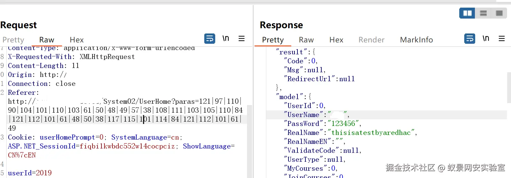Image resolution: width=511 pixels, height=178 pixels.
Task: Toggle line wrap in the Request panel
Action: 210,39
